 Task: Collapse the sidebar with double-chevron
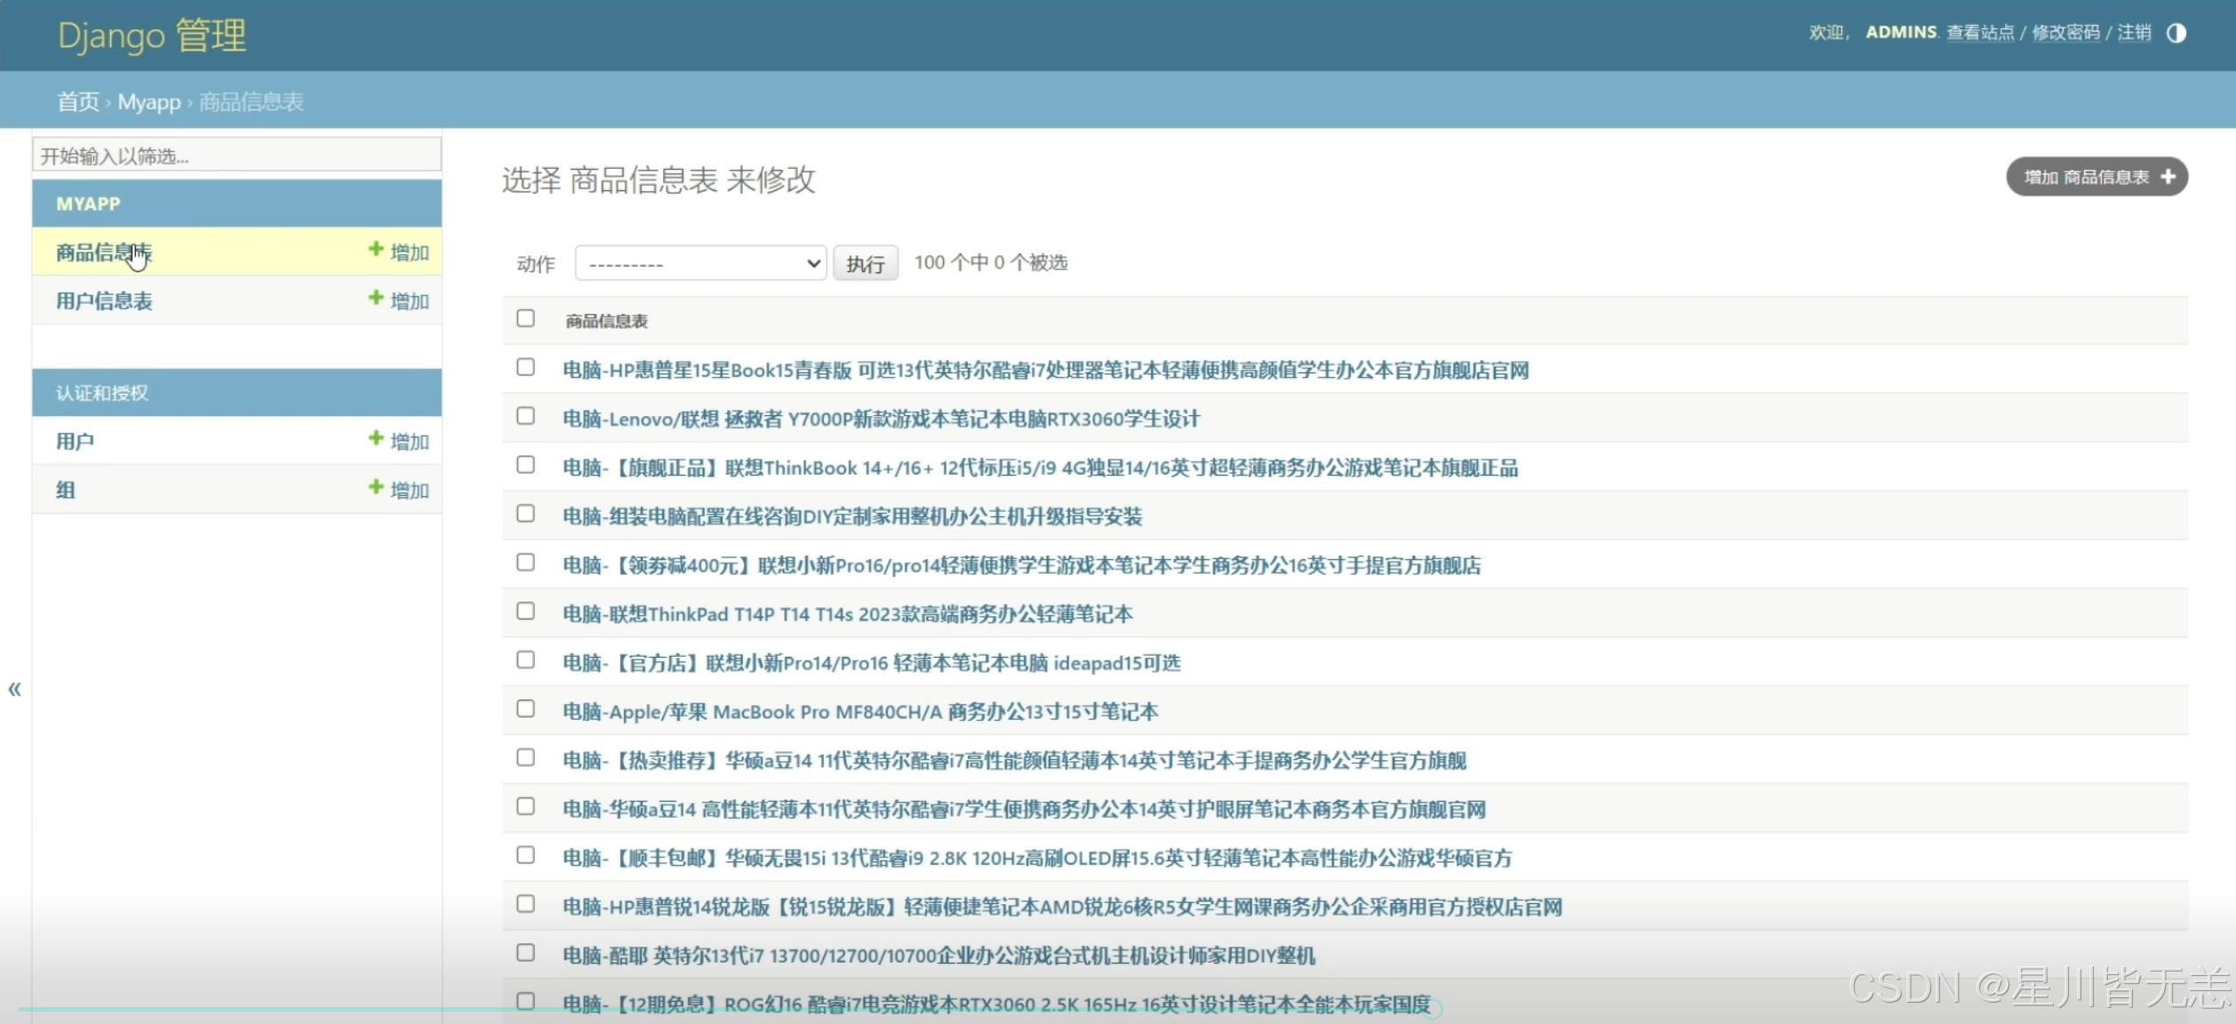[x=14, y=689]
